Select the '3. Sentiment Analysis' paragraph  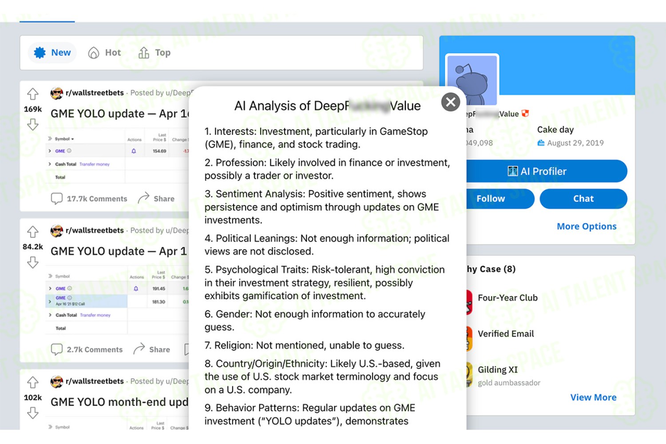[322, 207]
